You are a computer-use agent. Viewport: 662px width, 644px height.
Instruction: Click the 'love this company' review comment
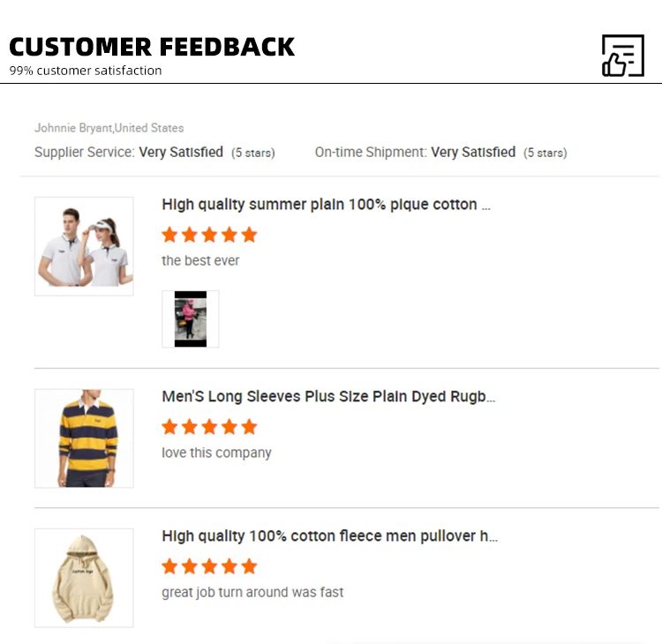pyautogui.click(x=216, y=453)
